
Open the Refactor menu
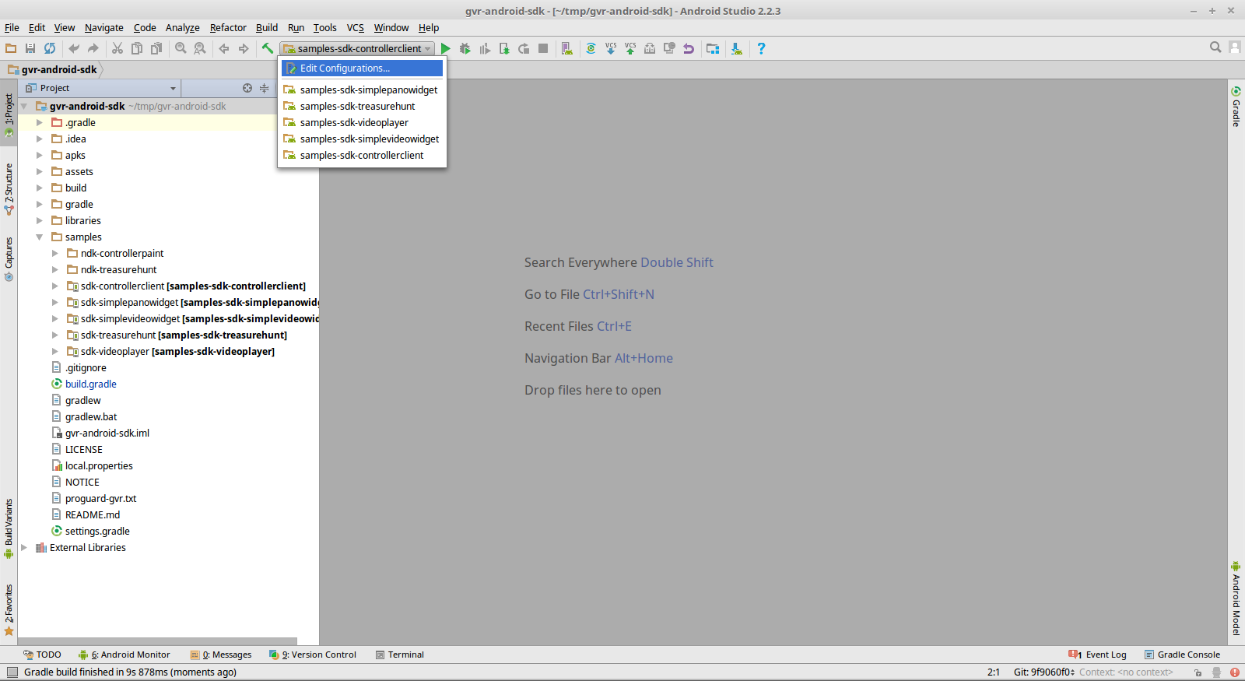(x=228, y=28)
